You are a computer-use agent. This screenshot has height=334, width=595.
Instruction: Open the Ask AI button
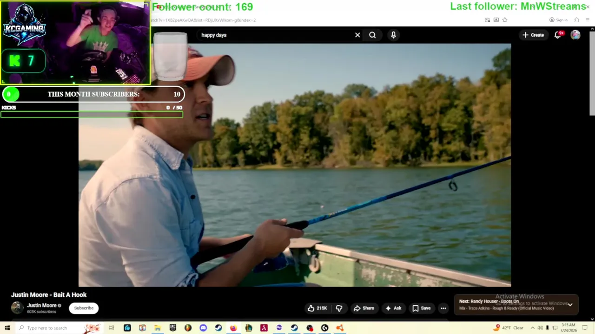[x=393, y=308]
